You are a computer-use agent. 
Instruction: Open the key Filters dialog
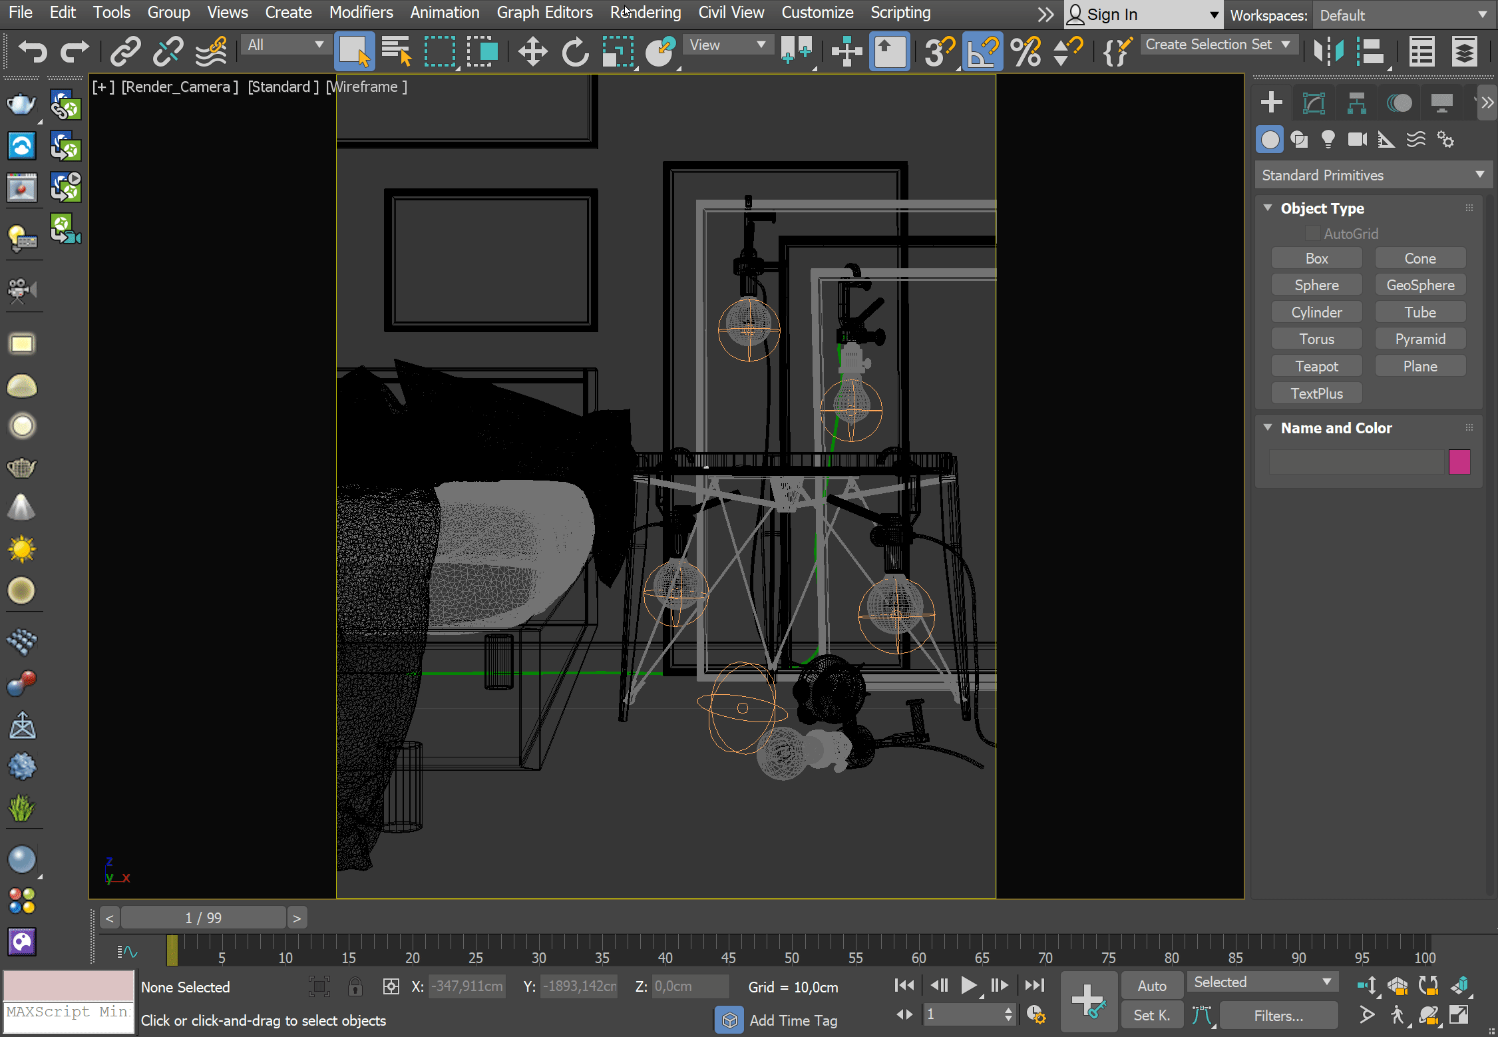1278,1014
